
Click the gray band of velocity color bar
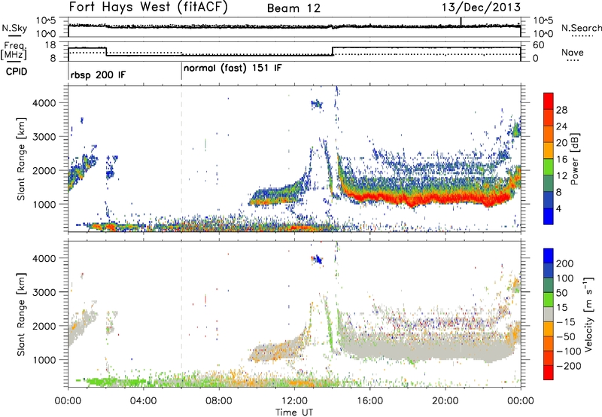[x=549, y=314]
